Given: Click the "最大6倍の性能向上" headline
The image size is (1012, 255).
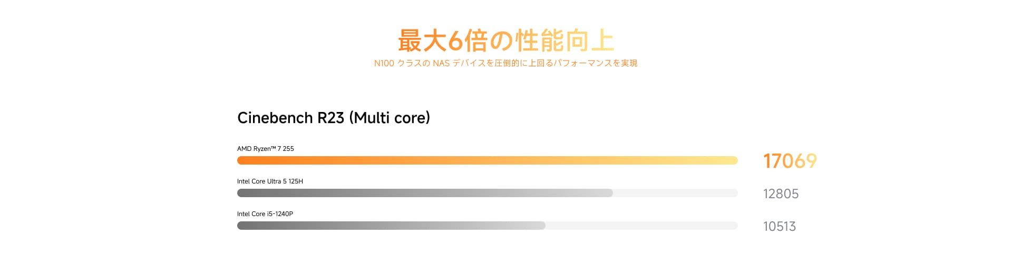Looking at the screenshot, I should click(x=505, y=40).
